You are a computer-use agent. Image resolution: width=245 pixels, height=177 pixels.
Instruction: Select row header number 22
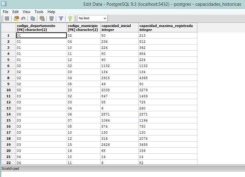(x=8, y=162)
